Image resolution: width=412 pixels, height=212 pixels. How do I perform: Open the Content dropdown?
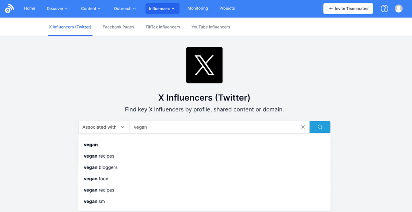pyautogui.click(x=91, y=8)
